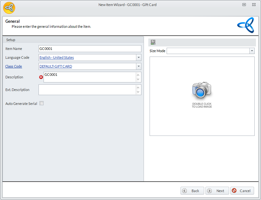Select the English - United States value

click(57, 58)
